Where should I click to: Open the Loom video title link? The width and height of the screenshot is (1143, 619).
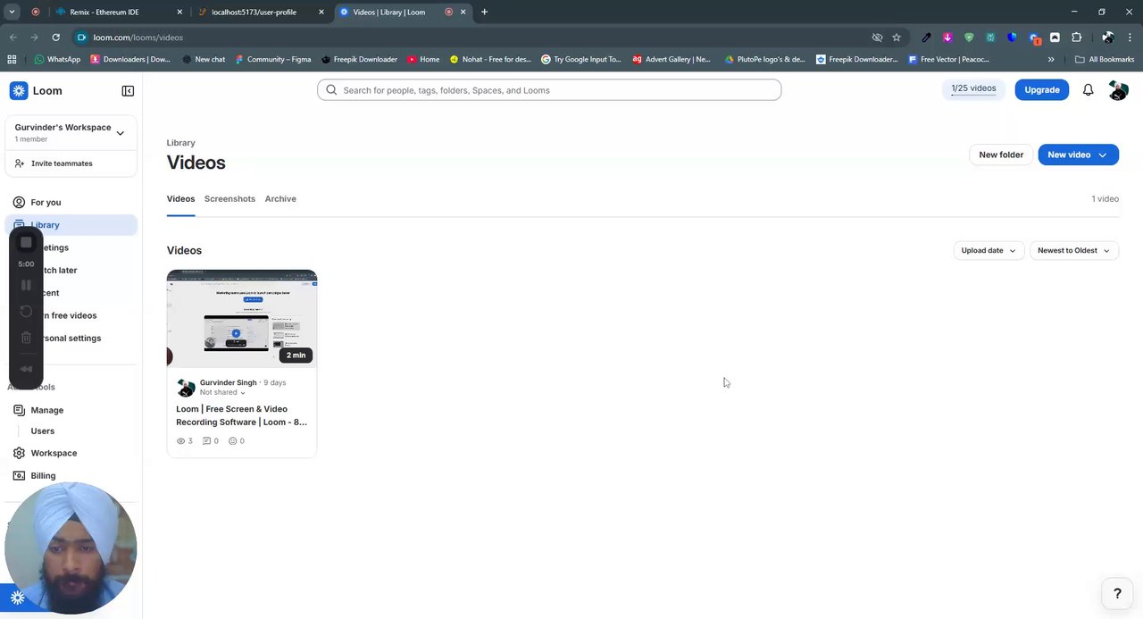[x=241, y=416]
